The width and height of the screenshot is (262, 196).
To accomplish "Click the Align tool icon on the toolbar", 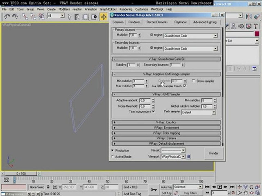I will coord(257,17).
